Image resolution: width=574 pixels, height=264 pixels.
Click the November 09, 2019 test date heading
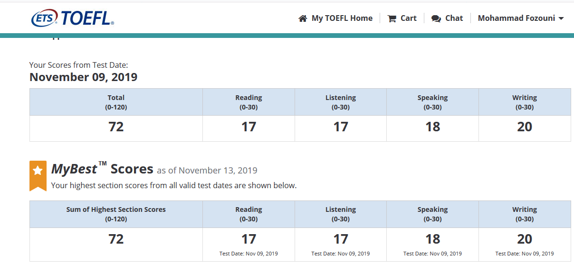(x=83, y=77)
